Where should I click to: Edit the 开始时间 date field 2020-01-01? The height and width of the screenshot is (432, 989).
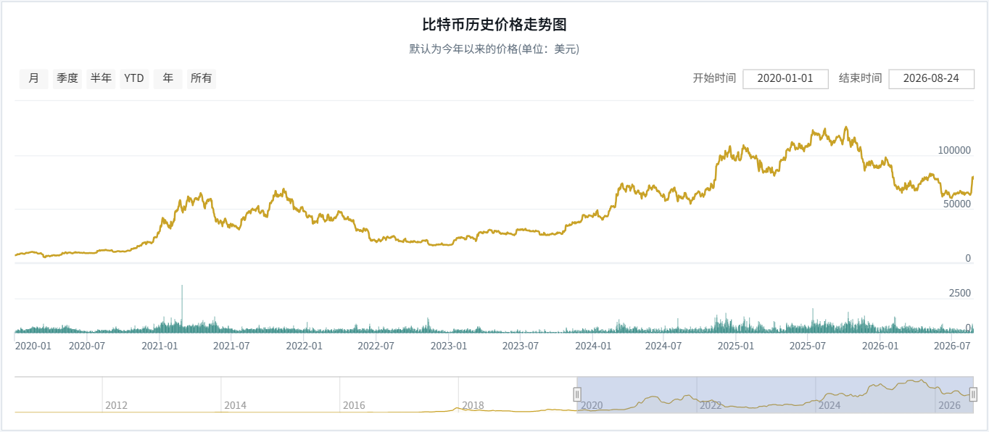point(785,78)
